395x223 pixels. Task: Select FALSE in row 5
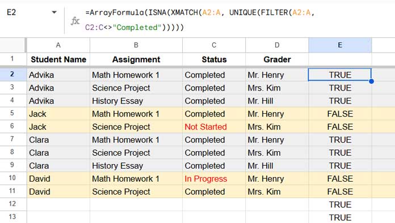point(340,114)
